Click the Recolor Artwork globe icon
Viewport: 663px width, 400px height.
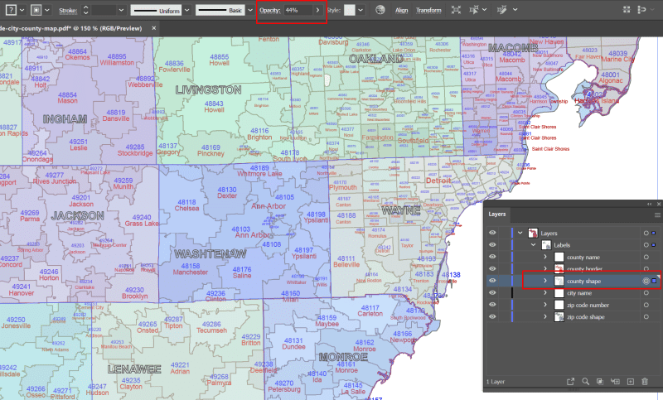(380, 10)
